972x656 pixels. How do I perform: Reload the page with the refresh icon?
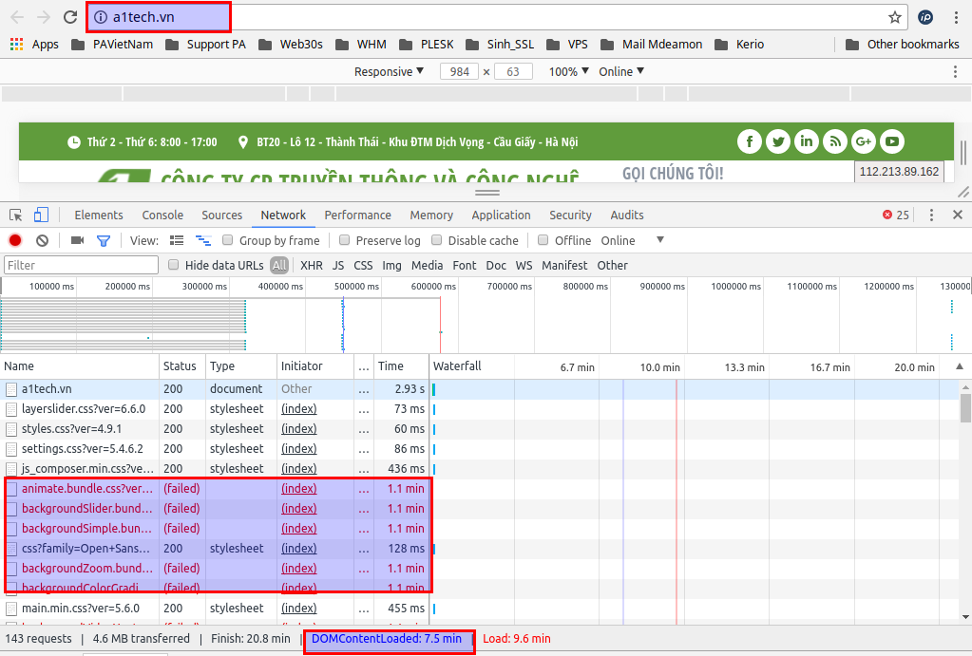point(70,17)
